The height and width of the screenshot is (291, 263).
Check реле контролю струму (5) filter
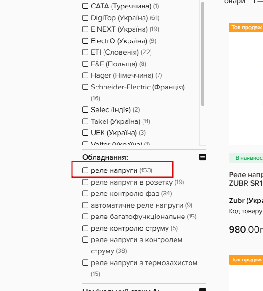[85, 228]
